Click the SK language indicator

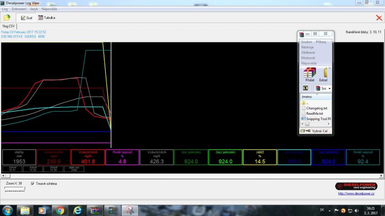[x=322, y=210]
